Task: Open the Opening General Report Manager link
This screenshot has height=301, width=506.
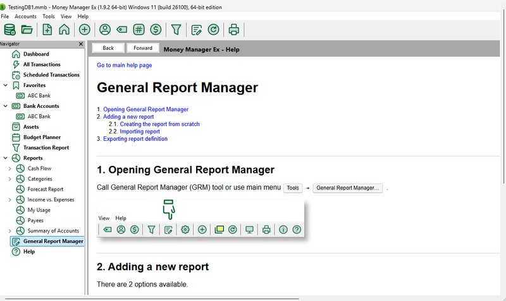Action: point(146,109)
